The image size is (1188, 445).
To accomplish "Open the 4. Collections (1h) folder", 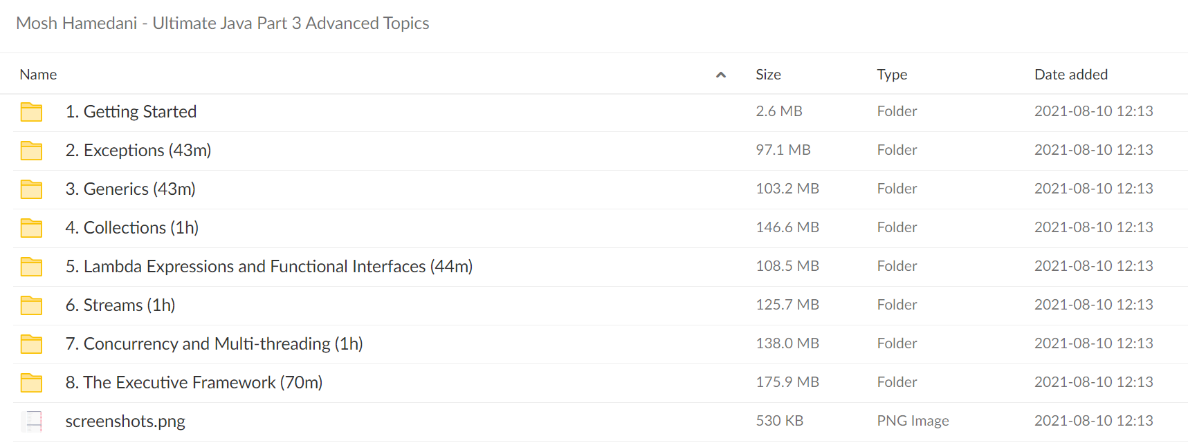I will pyautogui.click(x=132, y=227).
